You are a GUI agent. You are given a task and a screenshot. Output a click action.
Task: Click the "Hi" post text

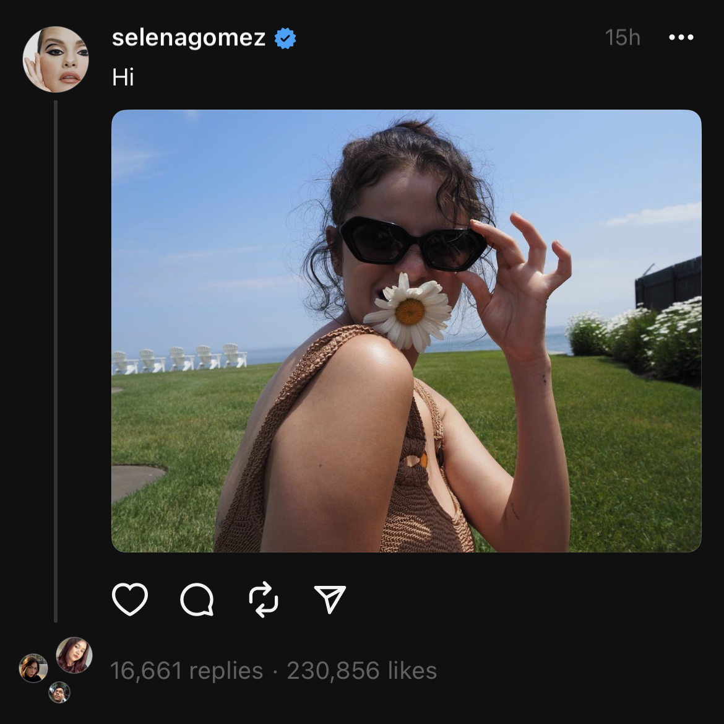click(123, 77)
